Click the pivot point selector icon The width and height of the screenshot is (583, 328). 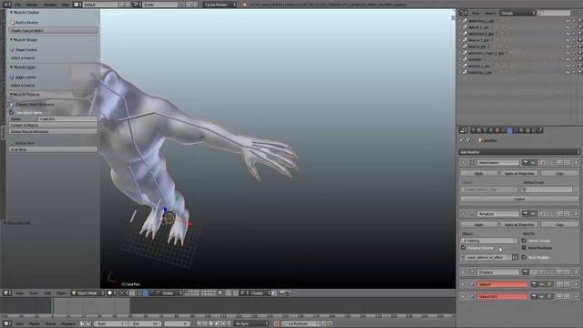click(x=123, y=293)
